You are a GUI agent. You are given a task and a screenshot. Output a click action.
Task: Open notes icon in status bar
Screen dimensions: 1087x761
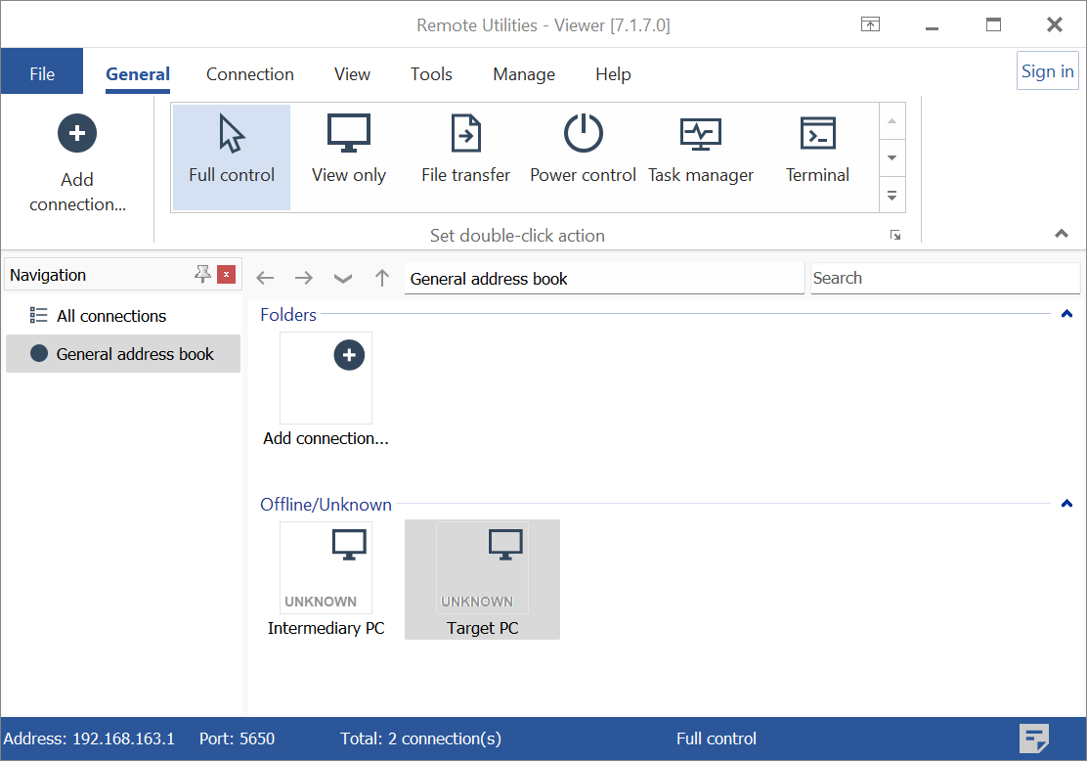(x=1034, y=739)
